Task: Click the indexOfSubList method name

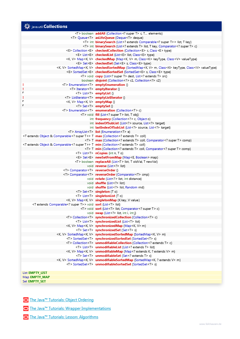Action: [107, 123]
